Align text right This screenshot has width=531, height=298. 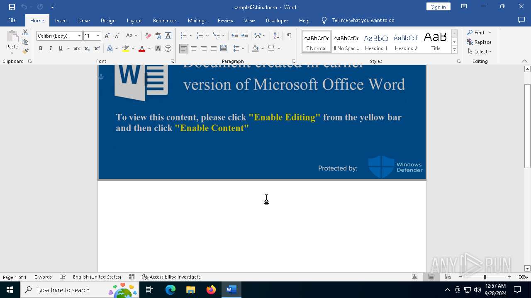click(x=204, y=48)
